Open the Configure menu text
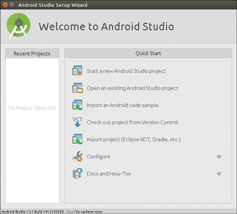This screenshot has width=237, height=214. 98,156
